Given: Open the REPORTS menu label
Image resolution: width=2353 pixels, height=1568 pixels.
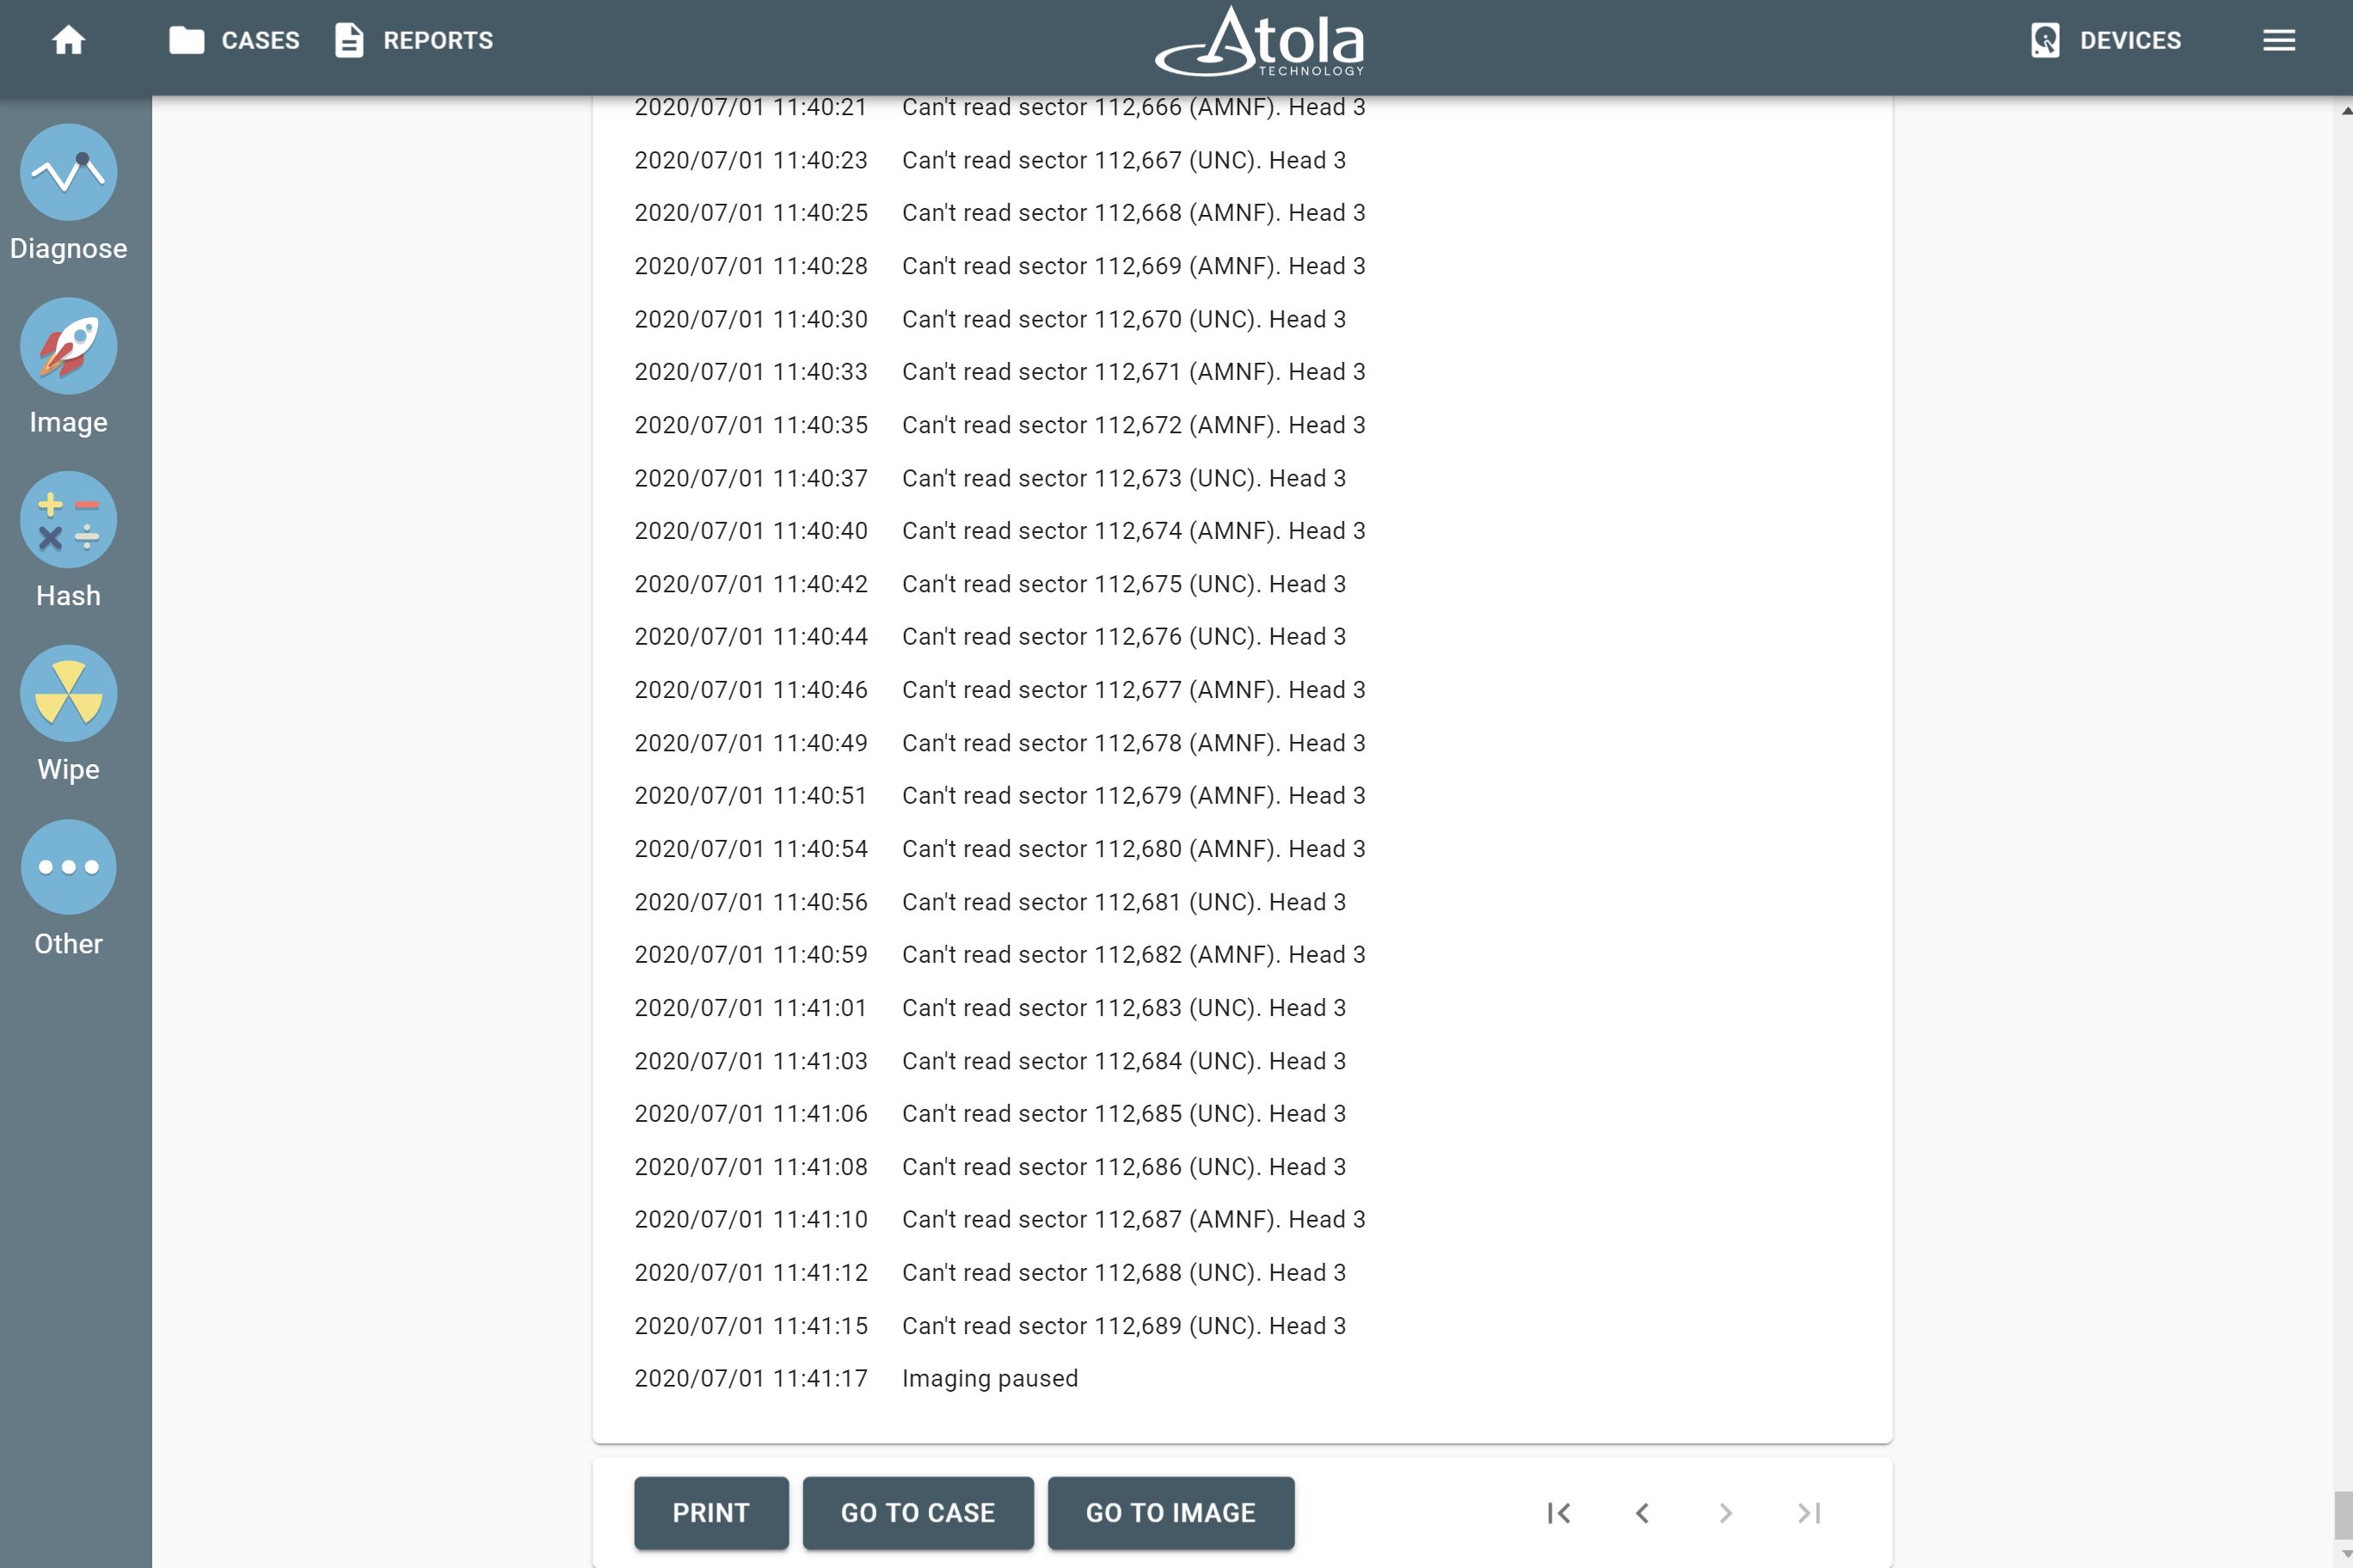Looking at the screenshot, I should click(x=439, y=40).
